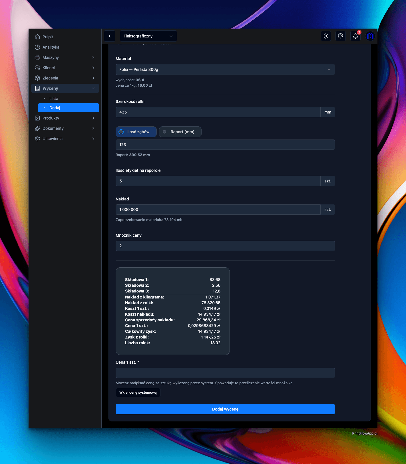
Task: Open Analityka via pie chart icon
Action: (37, 47)
